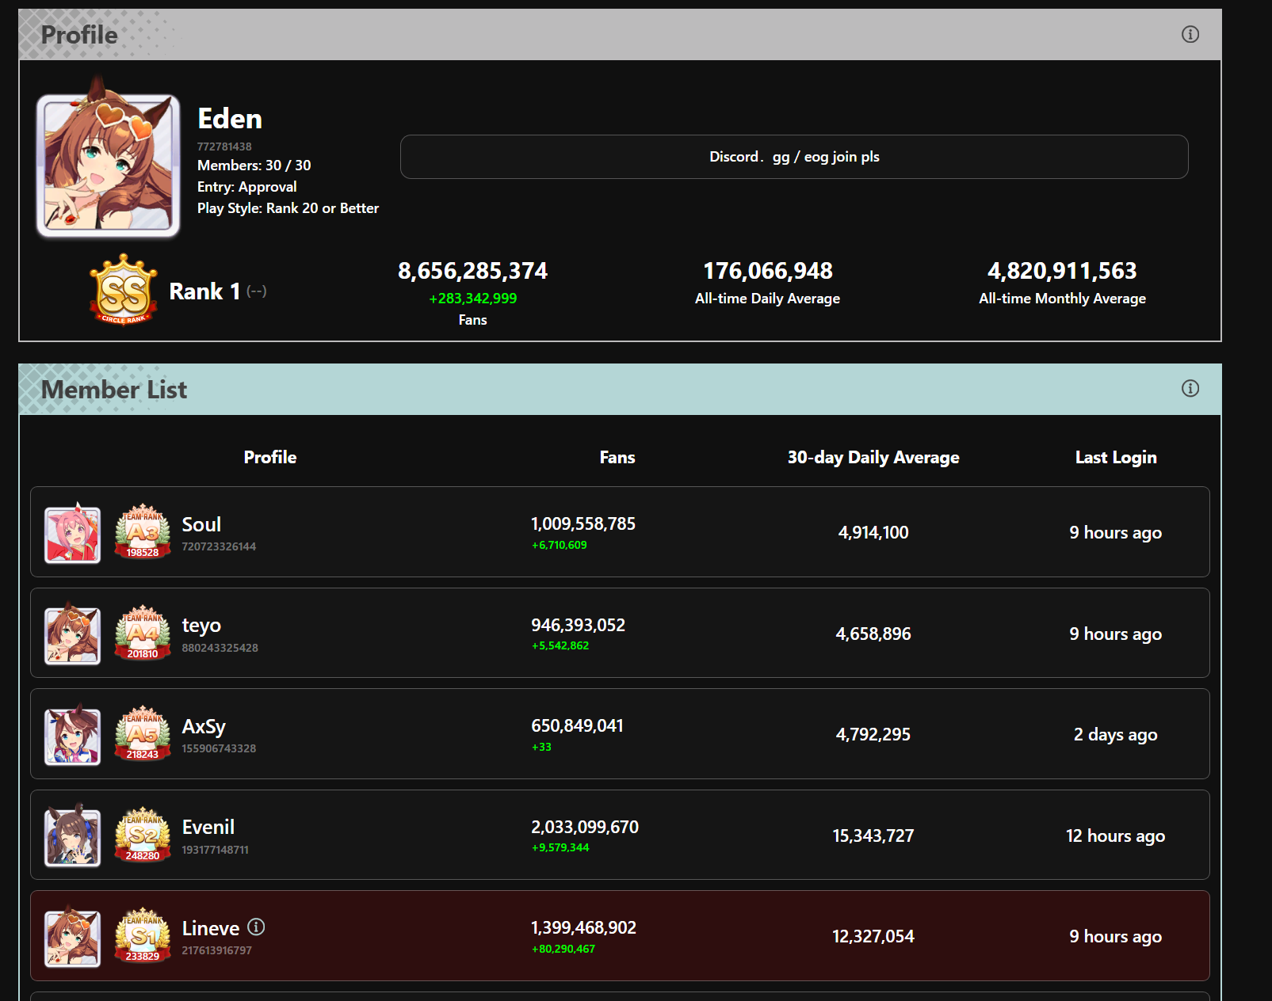Click the SS circle rank badge
1272x1001 pixels.
[x=124, y=290]
